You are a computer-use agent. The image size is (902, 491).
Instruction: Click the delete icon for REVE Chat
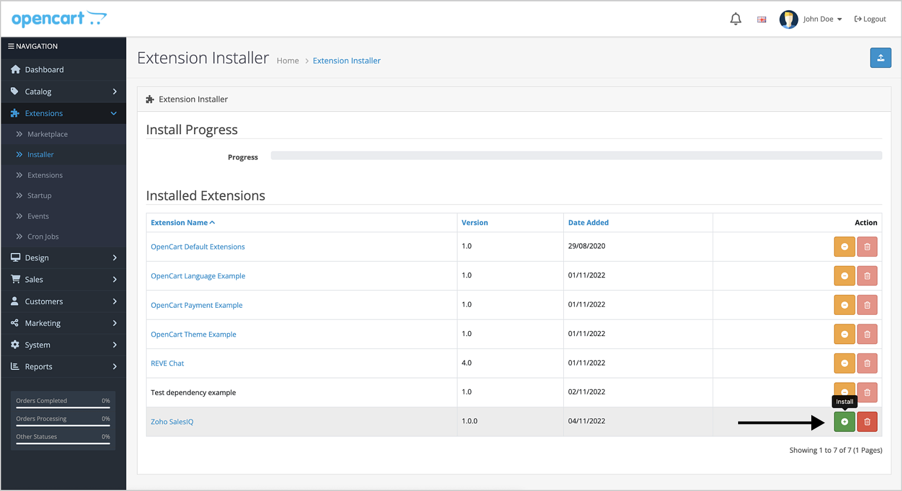tap(867, 363)
